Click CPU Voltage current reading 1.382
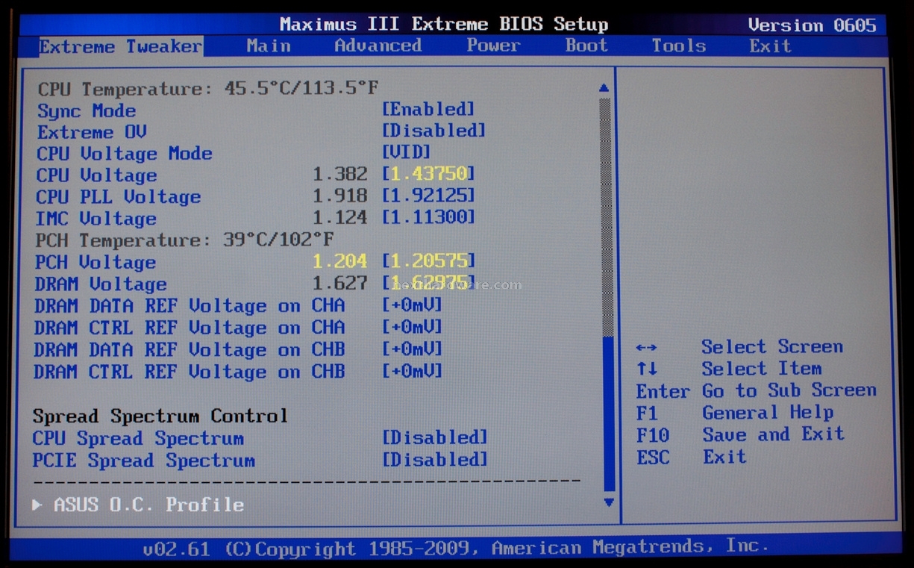Screen dimensions: 914x568 click(x=339, y=175)
